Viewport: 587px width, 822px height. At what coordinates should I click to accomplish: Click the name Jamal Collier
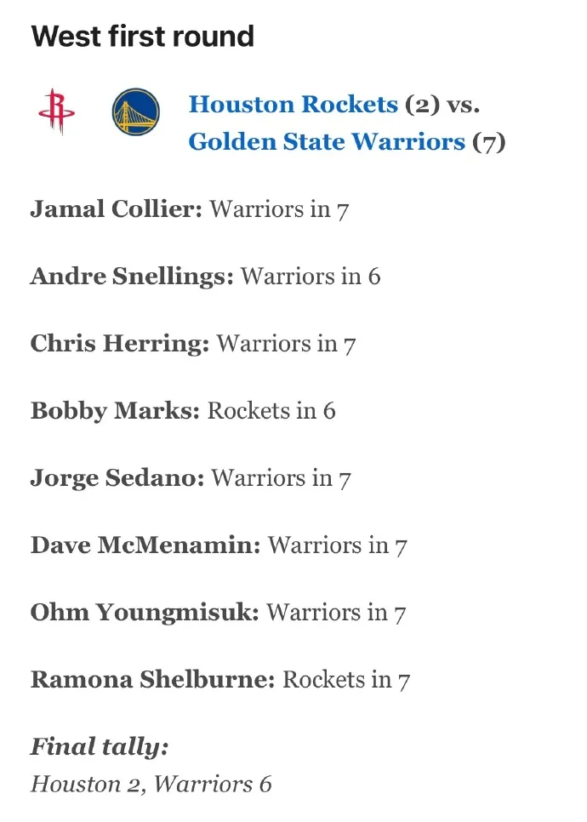click(x=117, y=209)
